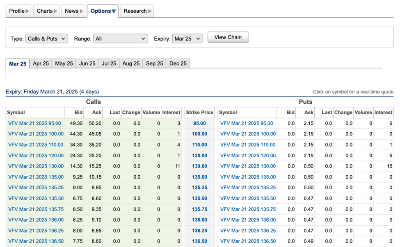Open put symbol VFV Mar 21 2025 135.75

(248, 209)
